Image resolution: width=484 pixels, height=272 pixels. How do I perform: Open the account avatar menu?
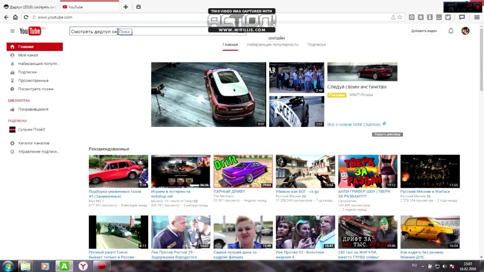click(x=465, y=31)
